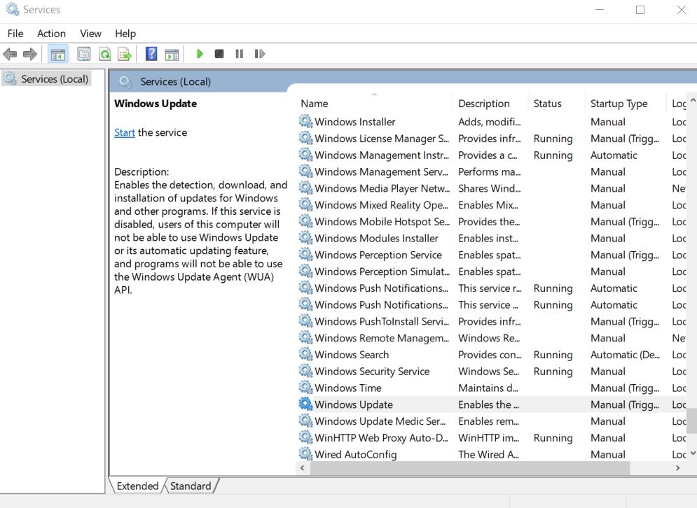Select the Windows Search service

pos(491,355)
